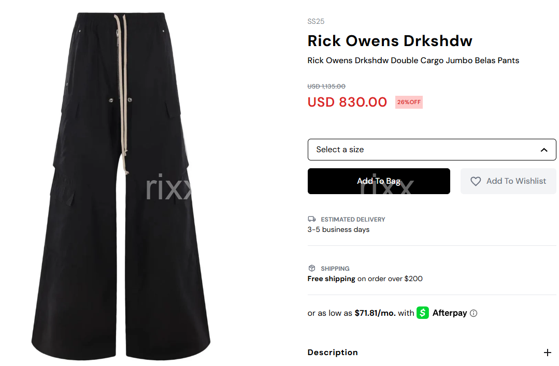Click the heart icon on wishlist button
Image resolution: width=559 pixels, height=366 pixels.
475,181
